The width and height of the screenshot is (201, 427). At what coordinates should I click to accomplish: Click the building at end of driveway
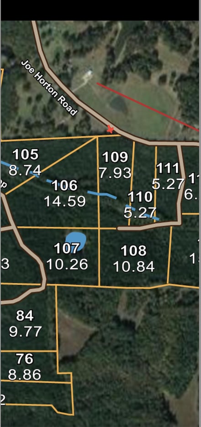click(88, 74)
